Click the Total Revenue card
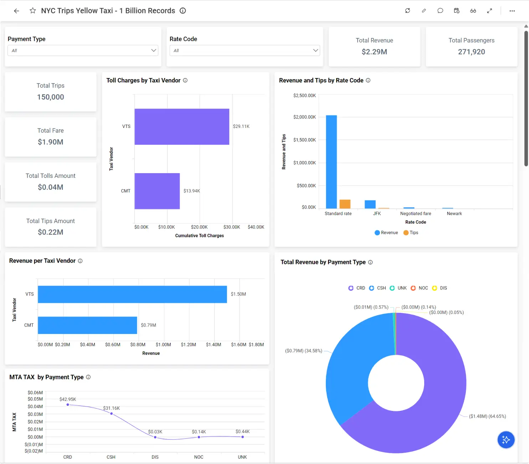The height and width of the screenshot is (464, 529). tap(374, 46)
